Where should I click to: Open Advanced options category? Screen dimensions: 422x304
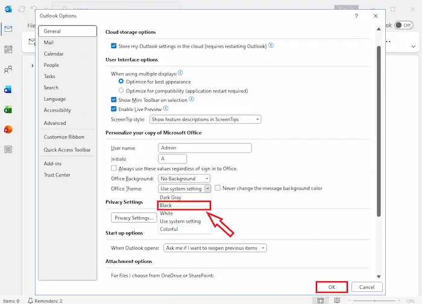coord(68,123)
